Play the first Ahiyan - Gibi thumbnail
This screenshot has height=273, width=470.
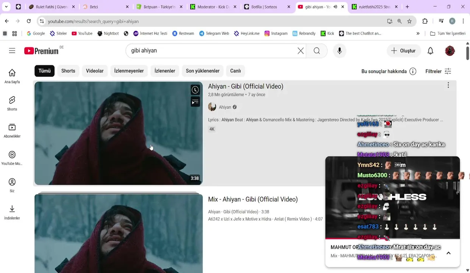(119, 133)
